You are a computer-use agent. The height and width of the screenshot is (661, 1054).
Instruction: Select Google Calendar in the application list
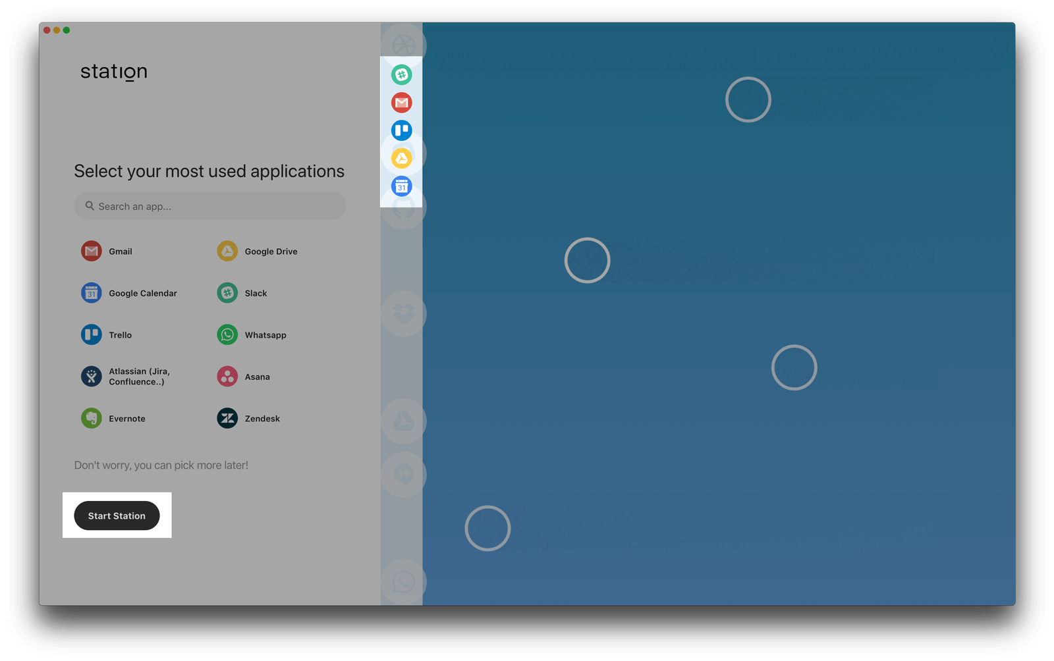point(92,293)
